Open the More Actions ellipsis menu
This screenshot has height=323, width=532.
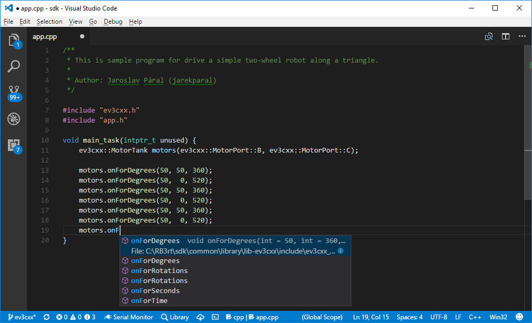[522, 36]
